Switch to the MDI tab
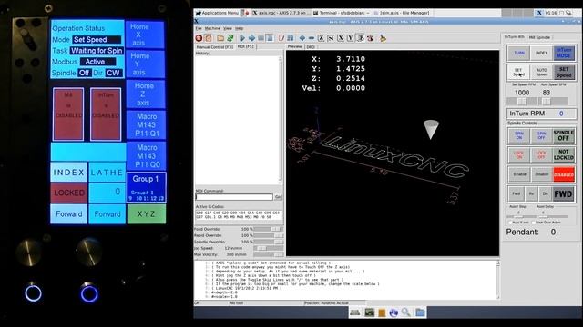583x327 pixels. pyautogui.click(x=246, y=46)
